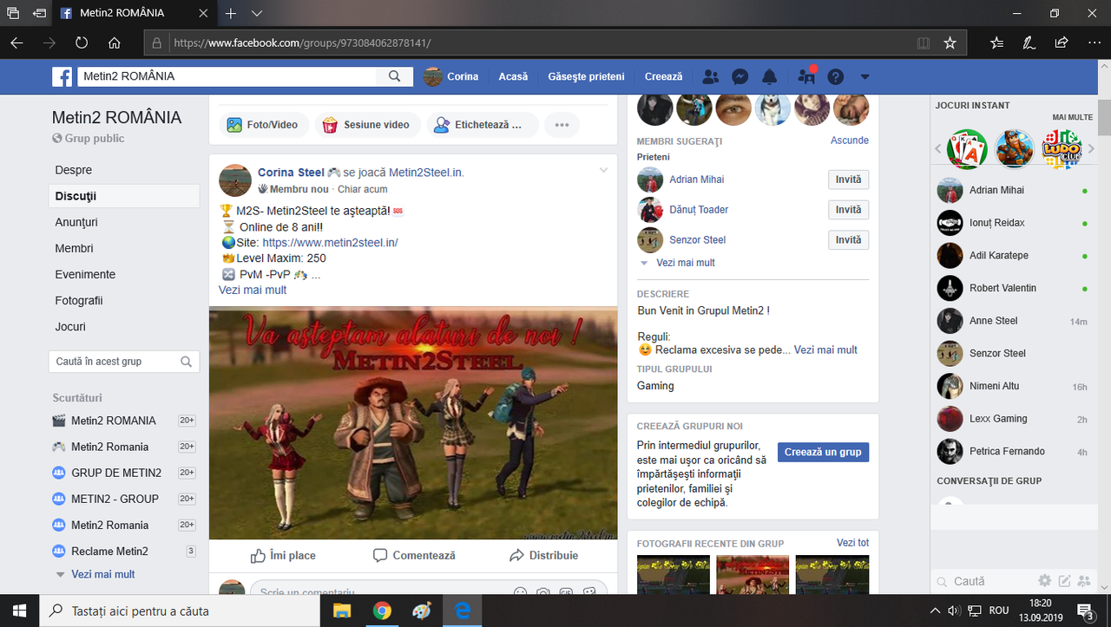Click the new message compose icon in chat
This screenshot has width=1111, height=627.
1064,581
